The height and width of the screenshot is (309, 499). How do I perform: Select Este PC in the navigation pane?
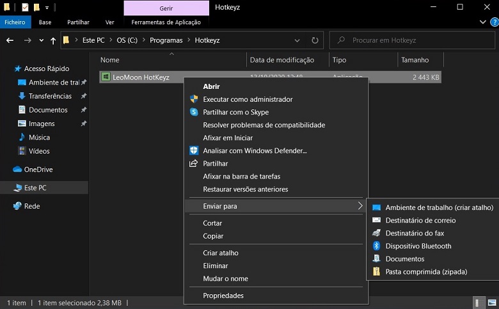pos(44,187)
